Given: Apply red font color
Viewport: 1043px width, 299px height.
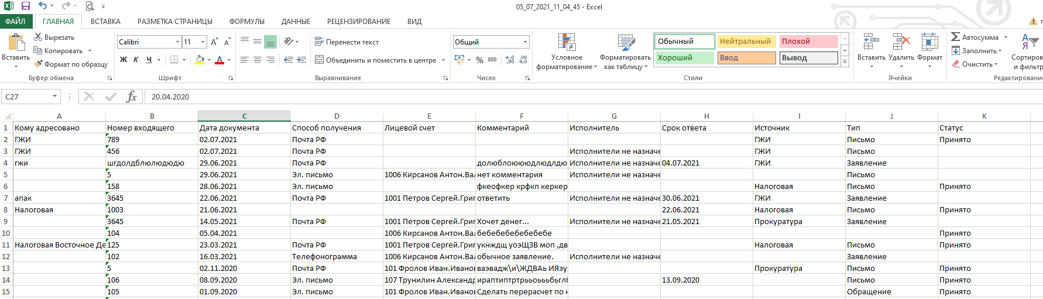Looking at the screenshot, I should click(x=219, y=60).
